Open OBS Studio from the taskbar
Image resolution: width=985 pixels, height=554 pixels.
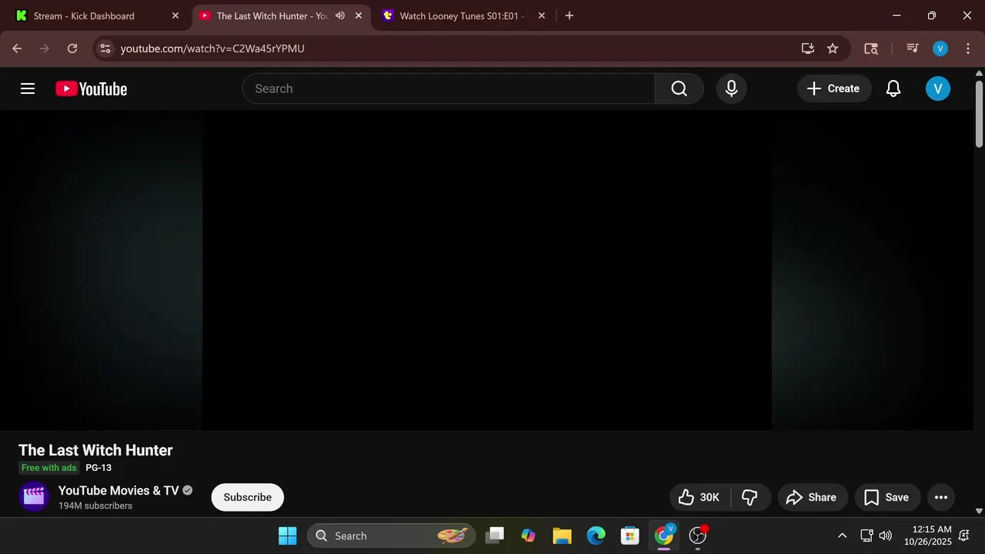pos(697,536)
